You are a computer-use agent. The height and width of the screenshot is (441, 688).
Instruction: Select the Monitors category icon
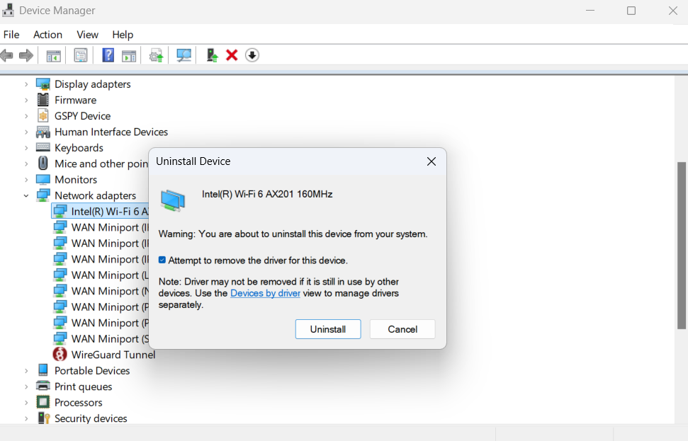pos(43,179)
